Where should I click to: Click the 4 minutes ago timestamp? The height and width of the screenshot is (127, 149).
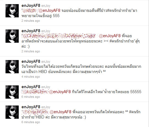click(31, 77)
